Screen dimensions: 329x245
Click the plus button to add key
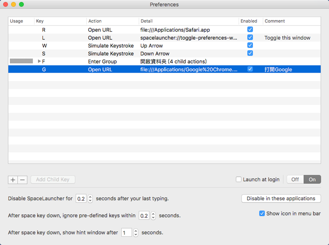[13, 179]
